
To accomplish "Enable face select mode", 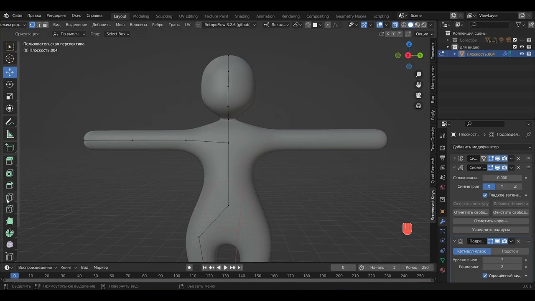I will pos(45,25).
